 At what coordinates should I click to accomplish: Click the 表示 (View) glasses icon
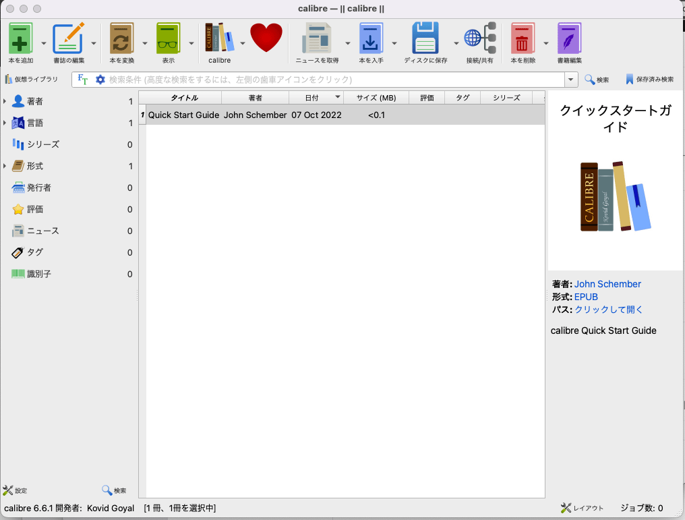point(168,38)
